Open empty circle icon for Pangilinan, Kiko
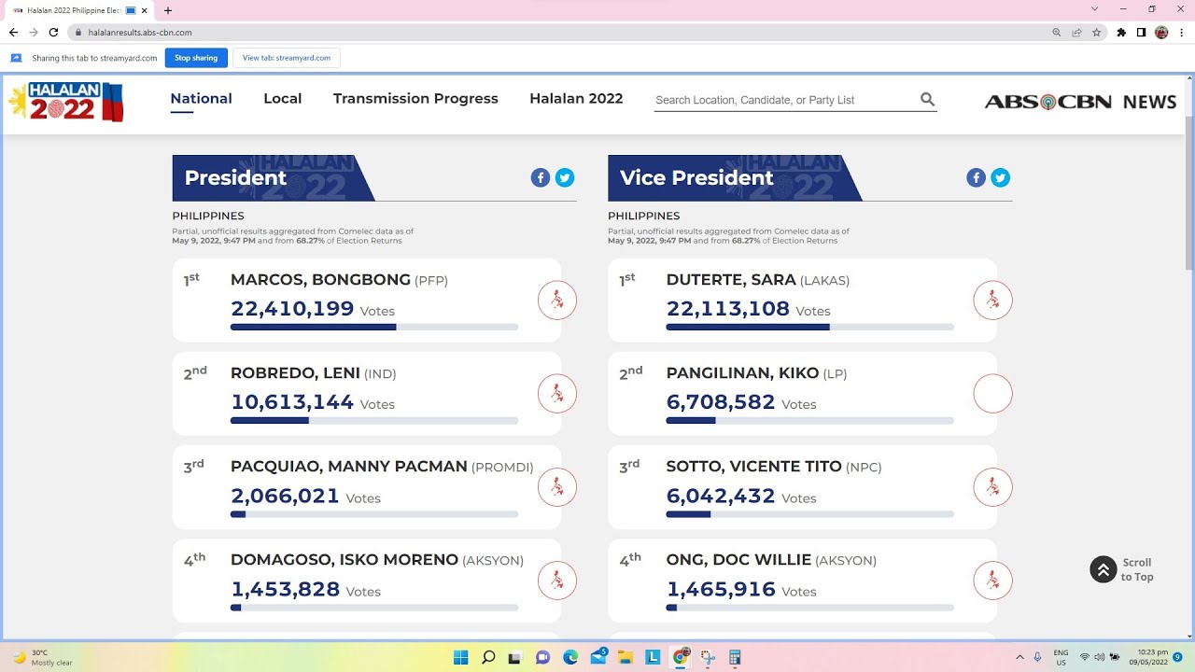 coord(992,394)
